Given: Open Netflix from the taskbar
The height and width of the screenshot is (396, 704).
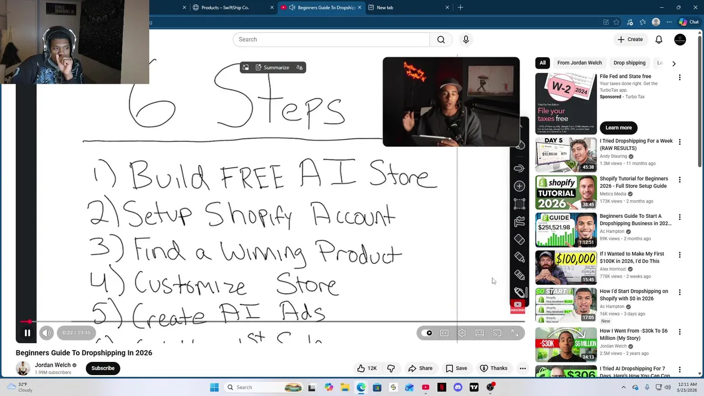Looking at the screenshot, I should coord(442,388).
